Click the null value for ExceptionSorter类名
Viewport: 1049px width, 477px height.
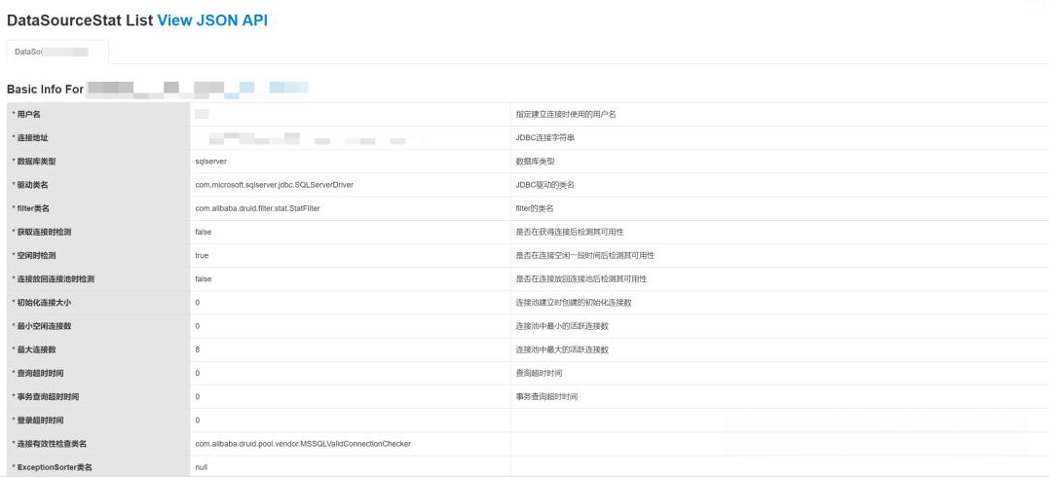[x=201, y=467]
